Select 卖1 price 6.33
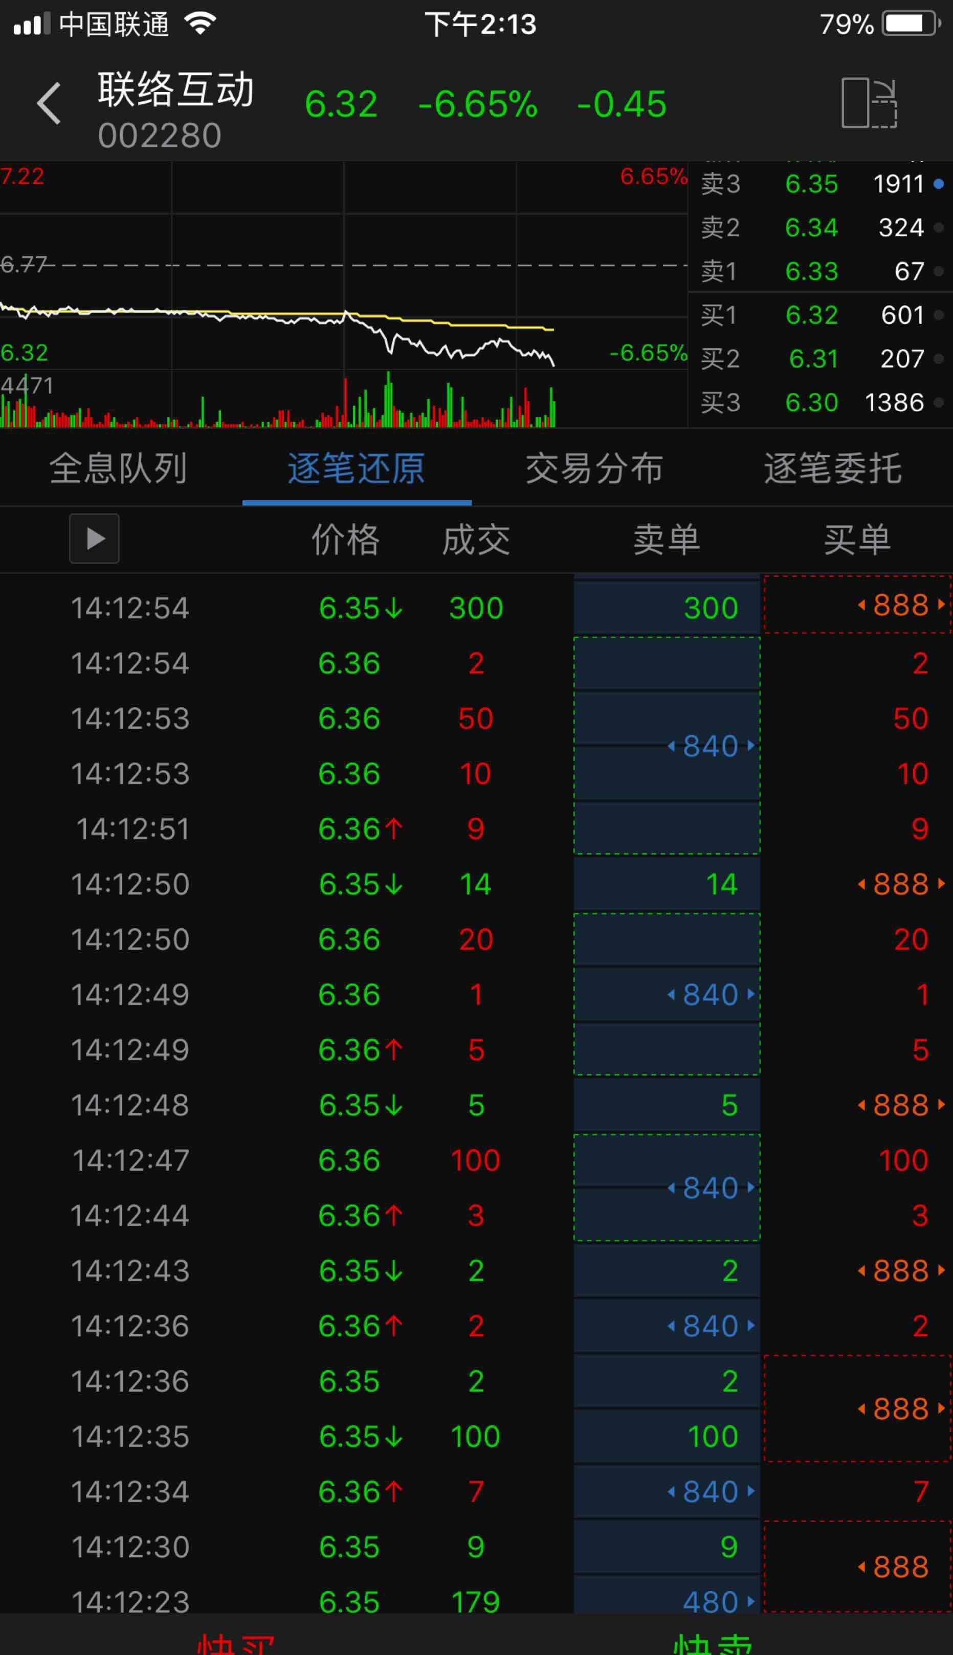Viewport: 953px width, 1655px height. point(812,271)
